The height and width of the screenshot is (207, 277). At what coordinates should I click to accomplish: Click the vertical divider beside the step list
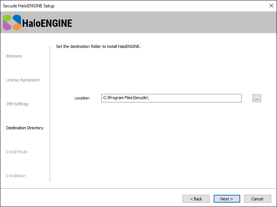(50, 113)
